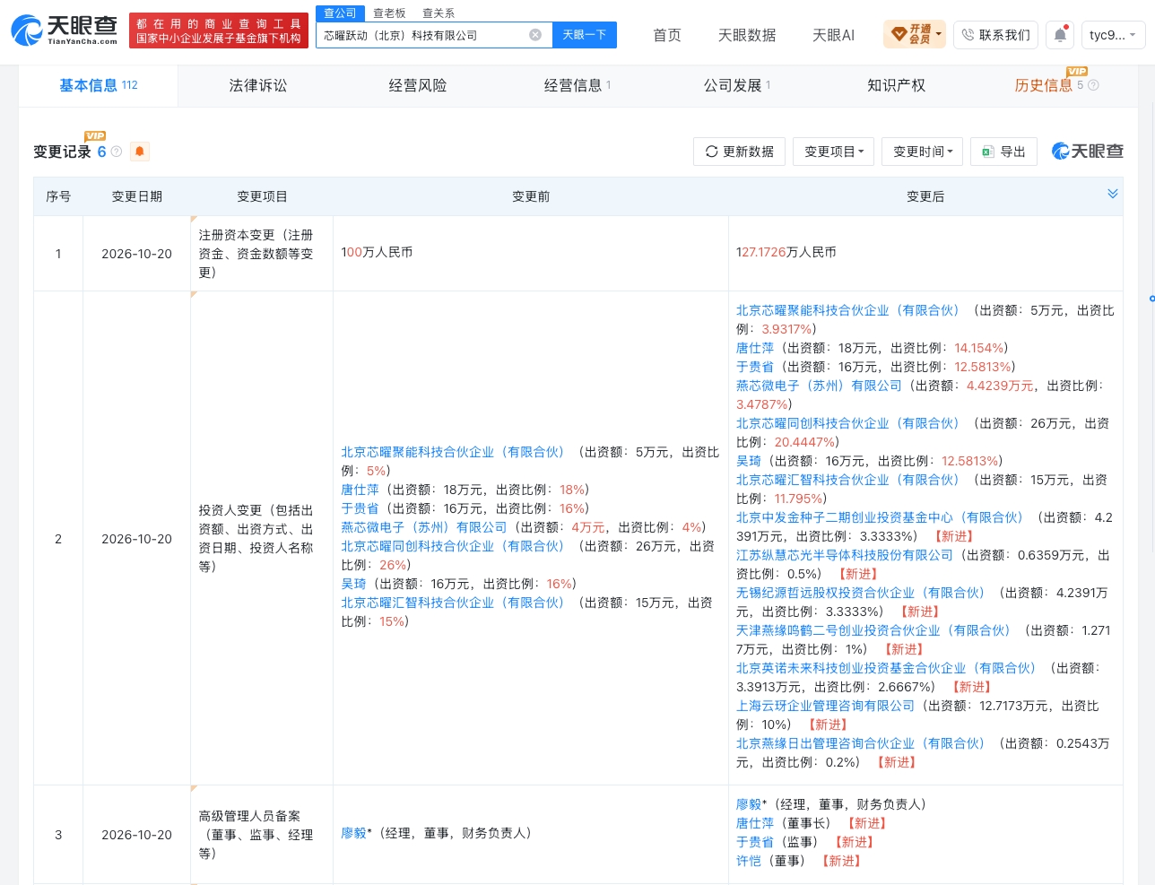Screen dimensions: 1155x885
Task: Select 查老板 search mode tab
Action: tap(389, 13)
